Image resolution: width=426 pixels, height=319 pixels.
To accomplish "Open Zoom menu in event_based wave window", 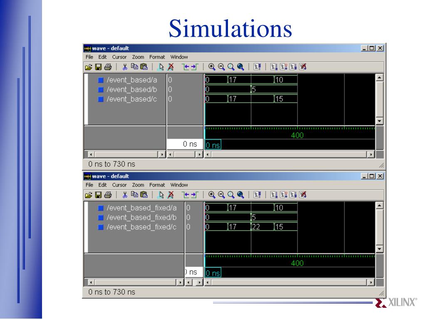I will coord(138,57).
